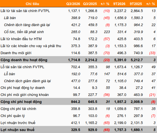157x133 pixels.
Task: Click the value 358.8
Action: click(76, 109)
